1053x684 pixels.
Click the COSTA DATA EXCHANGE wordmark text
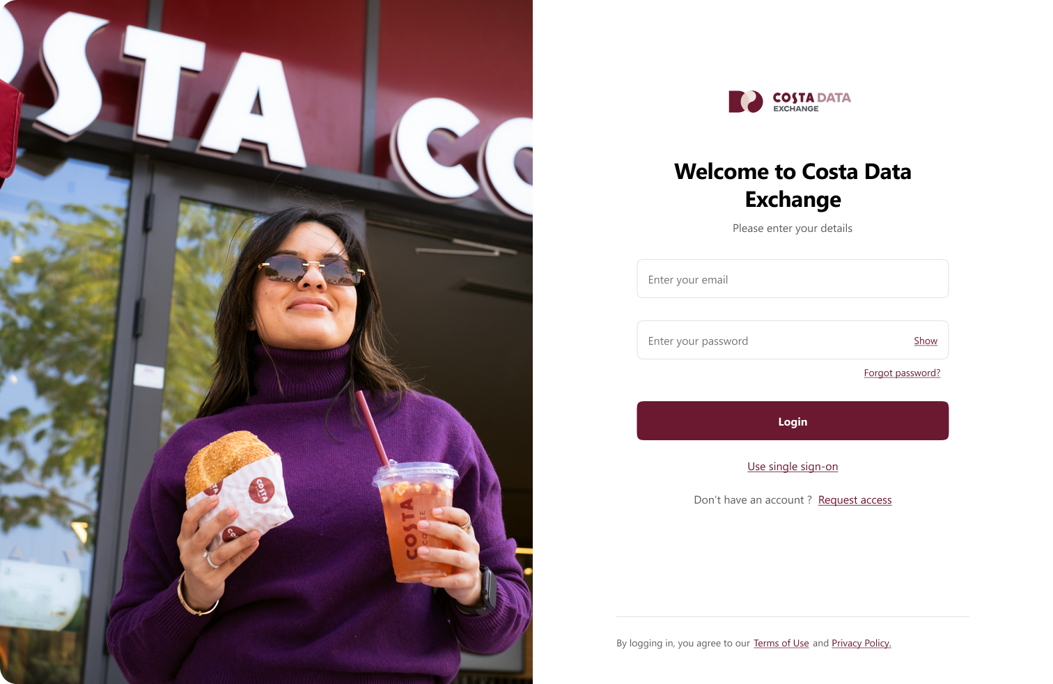812,102
